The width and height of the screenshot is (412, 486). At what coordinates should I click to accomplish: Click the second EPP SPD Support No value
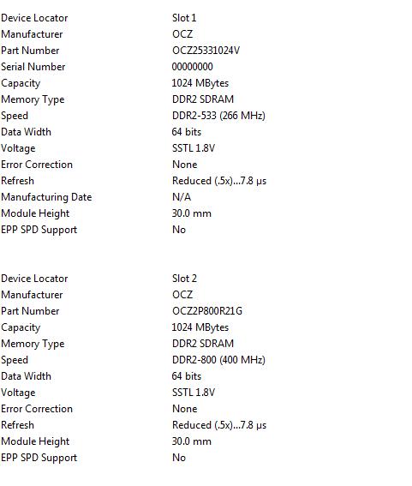[x=179, y=458]
